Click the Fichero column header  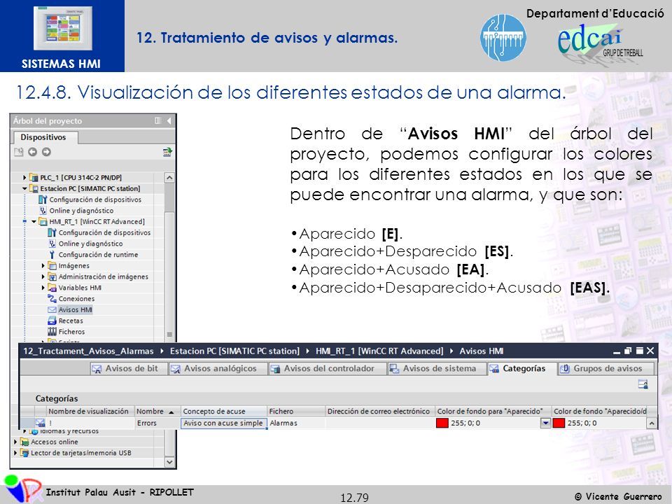pyautogui.click(x=296, y=412)
